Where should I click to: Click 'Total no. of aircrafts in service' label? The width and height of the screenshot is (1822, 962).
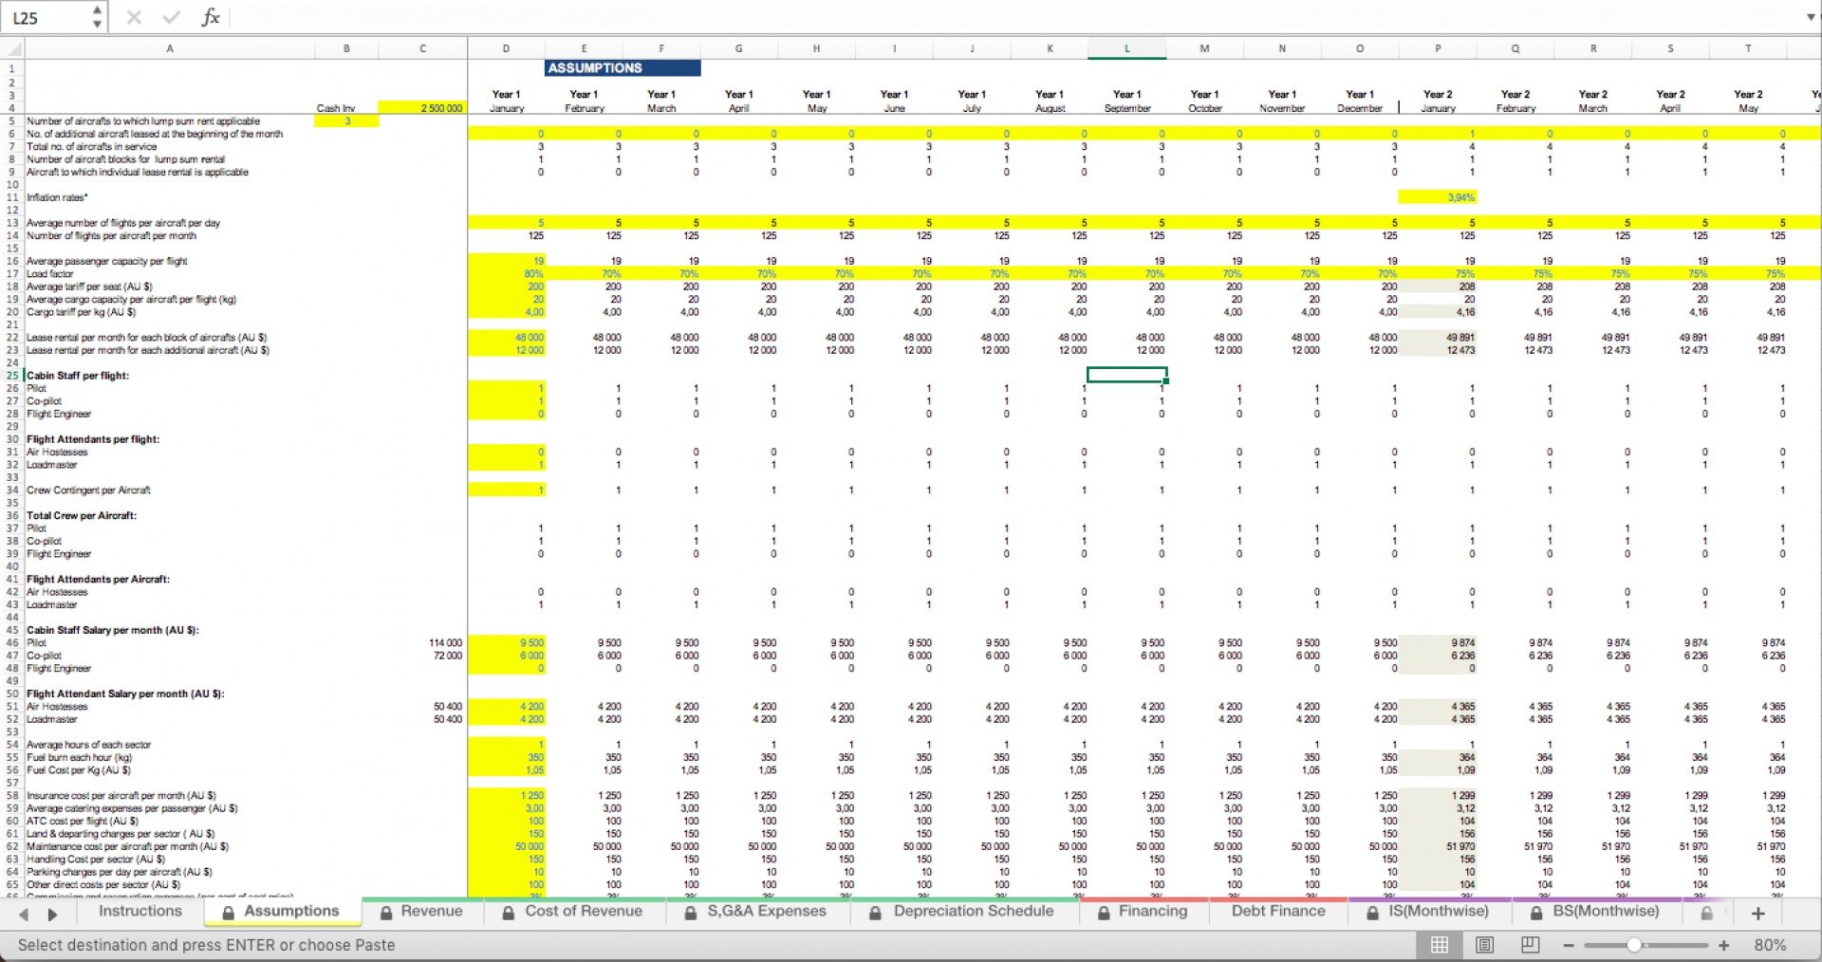92,147
